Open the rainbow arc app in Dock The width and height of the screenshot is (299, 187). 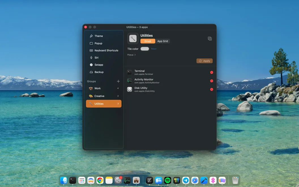(91, 180)
